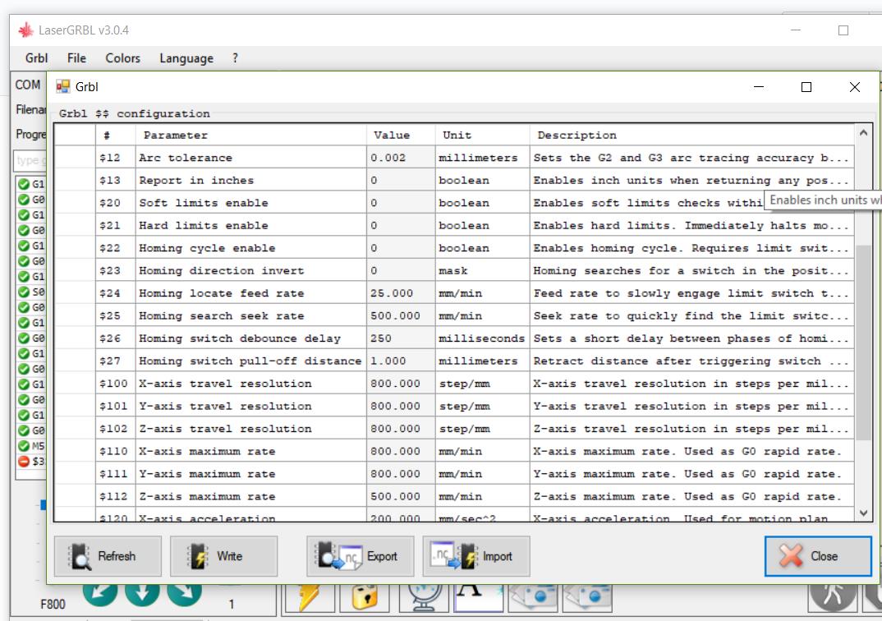The height and width of the screenshot is (621, 882).
Task: Export the configuration to a file
Action: (360, 556)
